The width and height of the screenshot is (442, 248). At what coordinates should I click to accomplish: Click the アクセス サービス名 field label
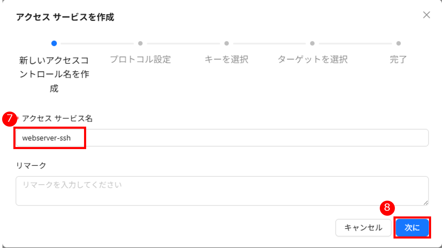pos(57,119)
